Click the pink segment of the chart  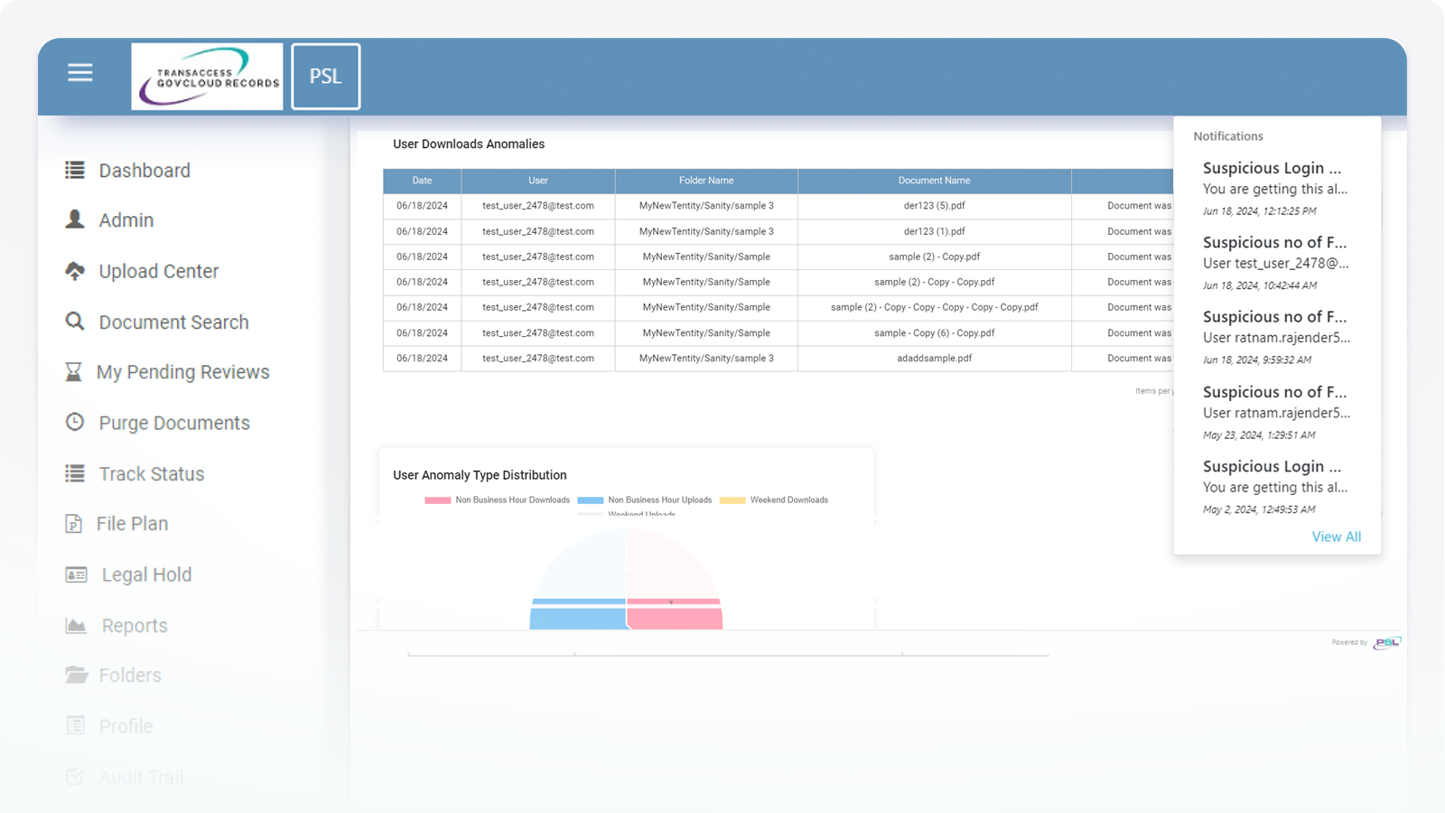pyautogui.click(x=675, y=617)
